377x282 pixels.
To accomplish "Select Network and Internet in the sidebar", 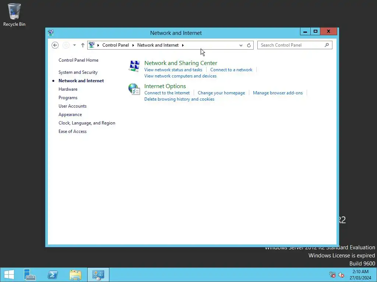I will click(81, 81).
